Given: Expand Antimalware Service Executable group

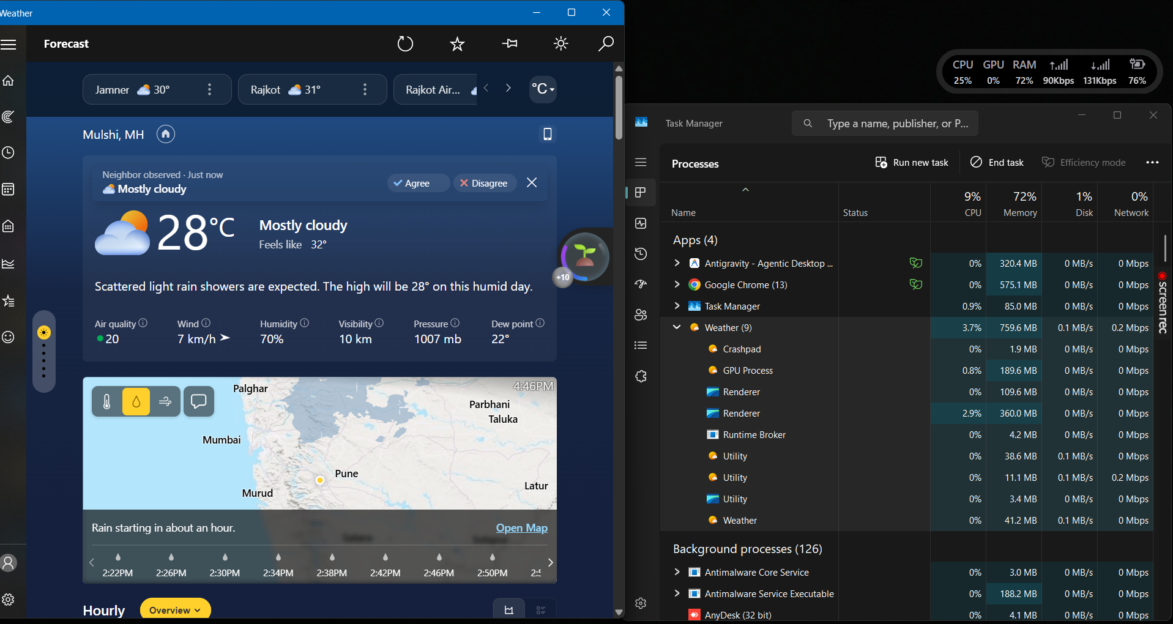Looking at the screenshot, I should pos(677,593).
